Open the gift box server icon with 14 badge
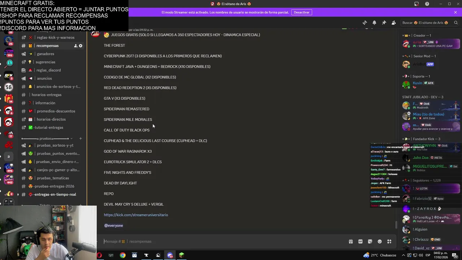The image size is (462, 260). [9, 99]
